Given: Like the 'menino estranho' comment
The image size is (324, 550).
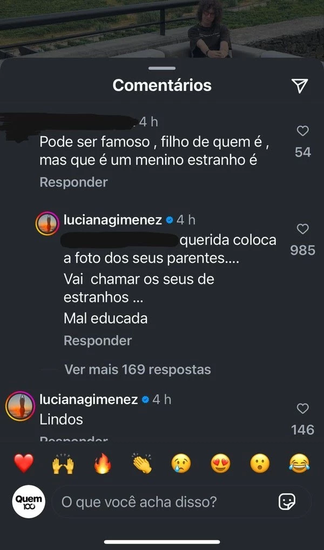Looking at the screenshot, I should tap(303, 131).
